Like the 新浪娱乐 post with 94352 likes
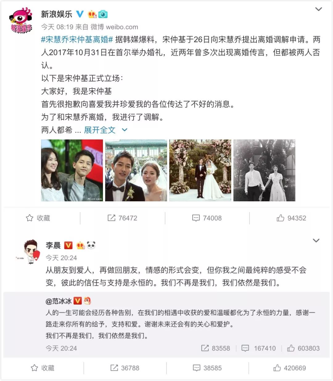The height and width of the screenshot is (381, 333). (x=291, y=218)
